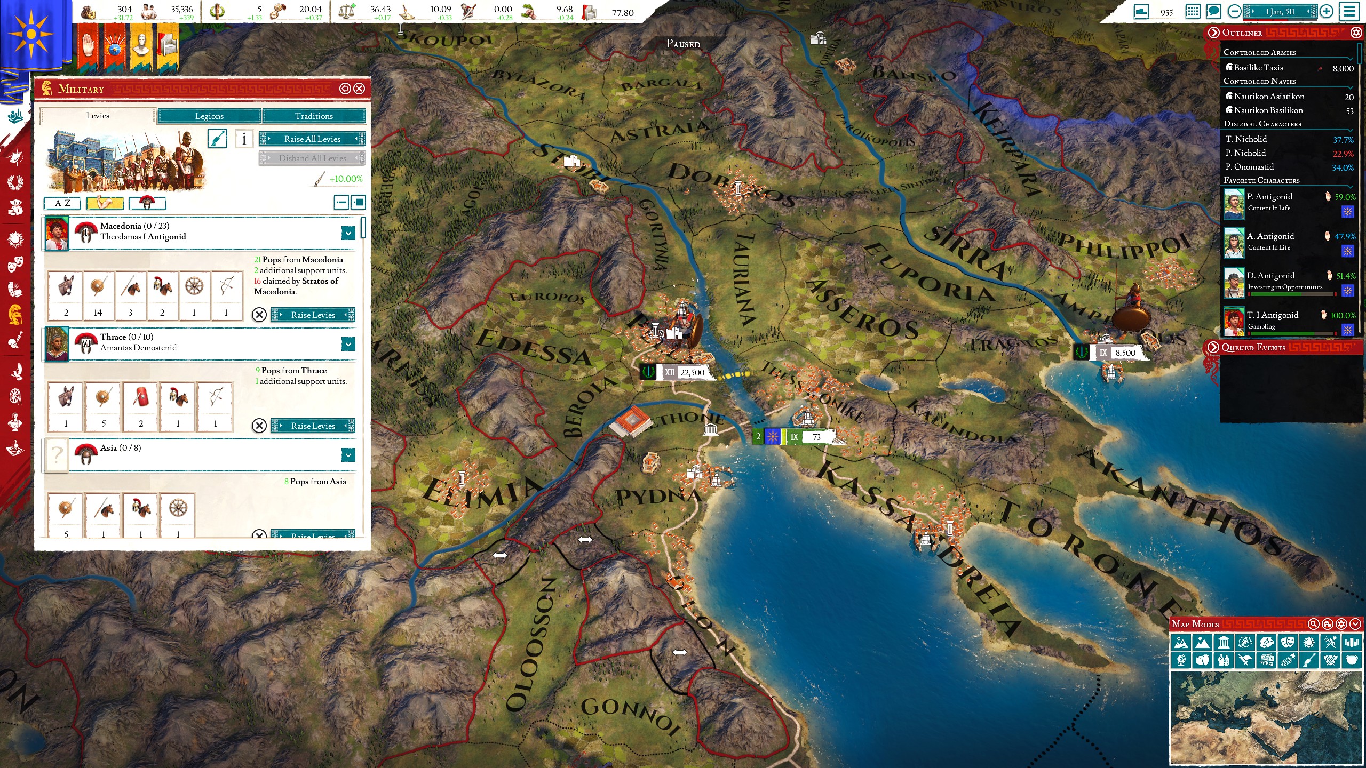1366x768 pixels.
Task: Collapse the Macedonia levy section
Action: pos(348,233)
